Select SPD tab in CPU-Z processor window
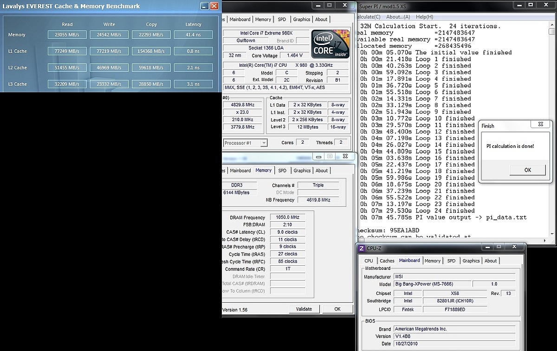557x351 pixels. [x=282, y=19]
